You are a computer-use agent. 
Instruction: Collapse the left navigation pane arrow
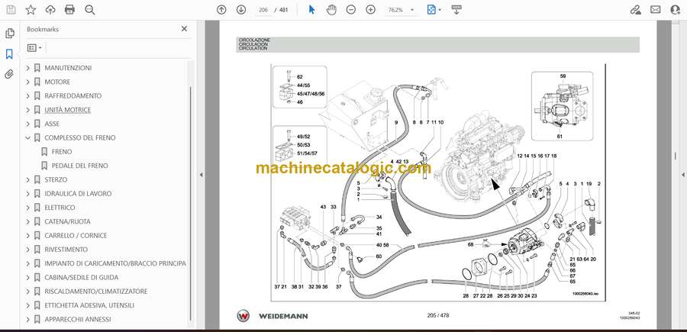point(201,175)
